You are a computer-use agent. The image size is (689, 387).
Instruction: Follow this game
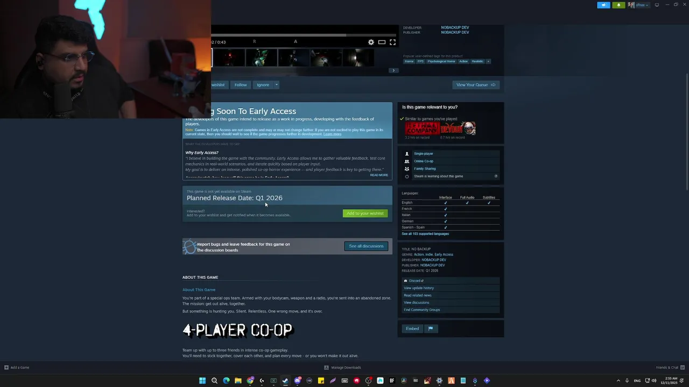241,84
